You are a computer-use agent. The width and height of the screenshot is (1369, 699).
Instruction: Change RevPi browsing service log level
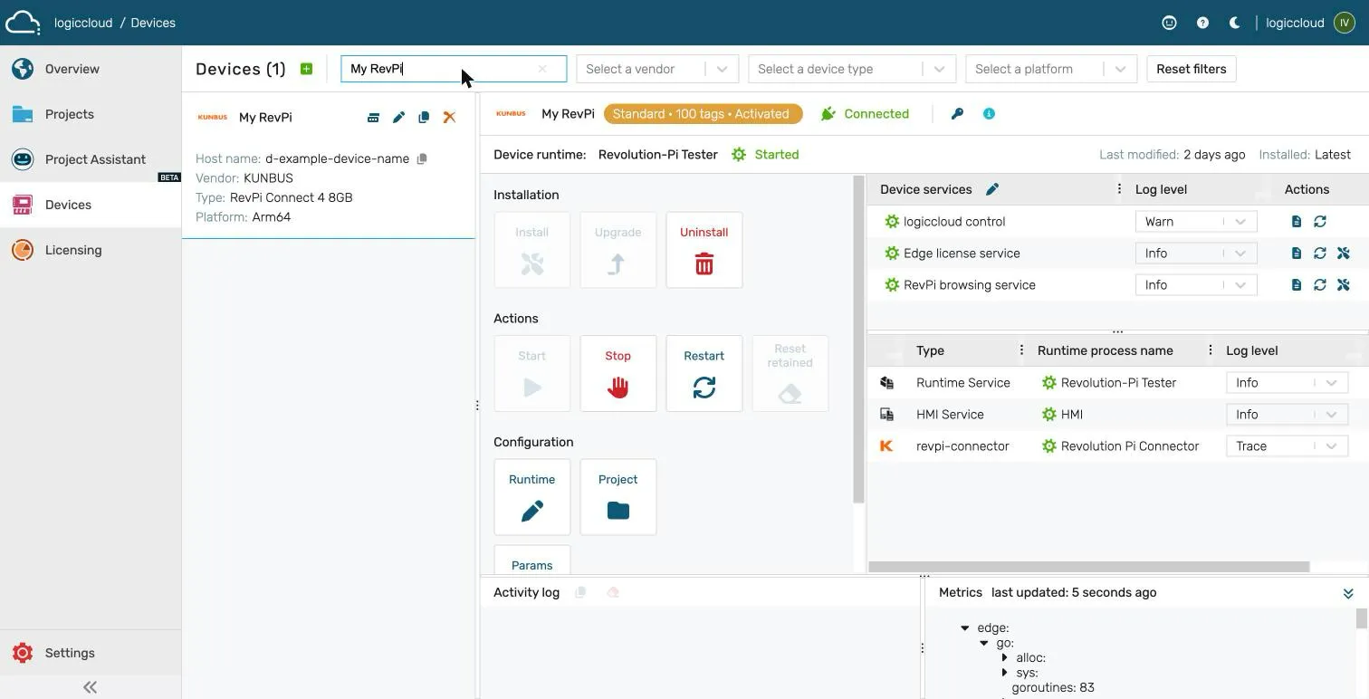[x=1195, y=285]
